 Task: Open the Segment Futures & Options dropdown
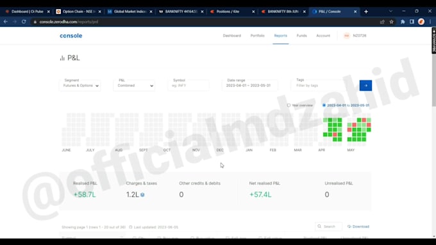[80, 85]
